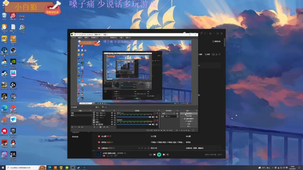Open the Logitech G HUB desktop icon
The width and height of the screenshot is (303, 170).
click(13, 87)
